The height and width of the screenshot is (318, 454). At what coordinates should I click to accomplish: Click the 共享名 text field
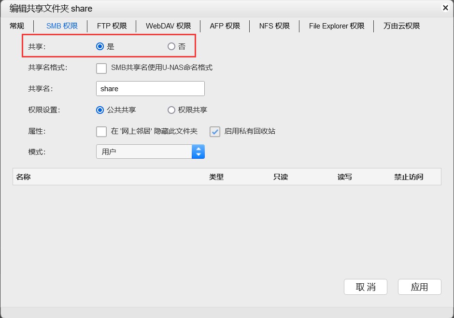tap(150, 89)
